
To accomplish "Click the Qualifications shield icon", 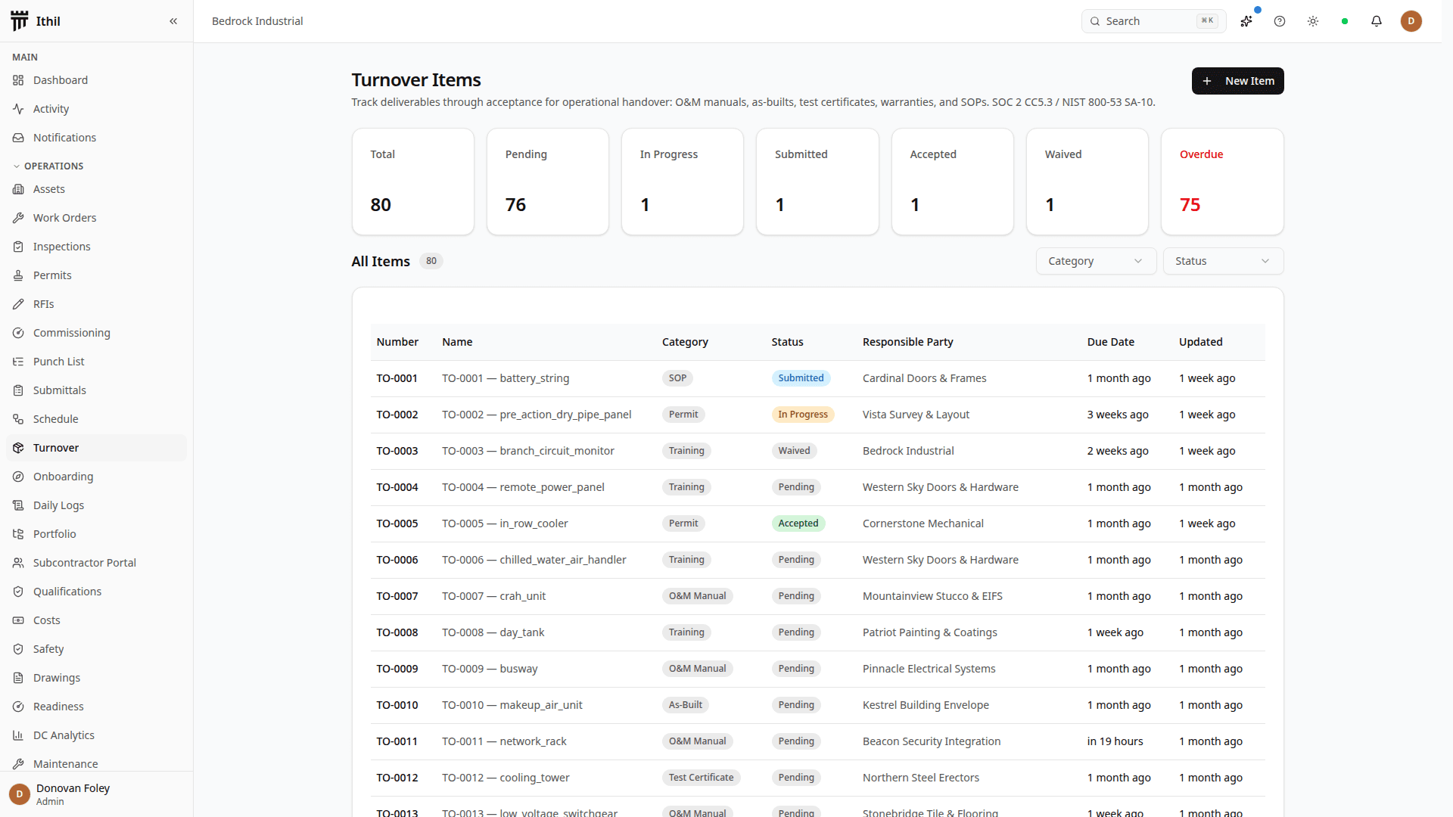I will 18,592.
